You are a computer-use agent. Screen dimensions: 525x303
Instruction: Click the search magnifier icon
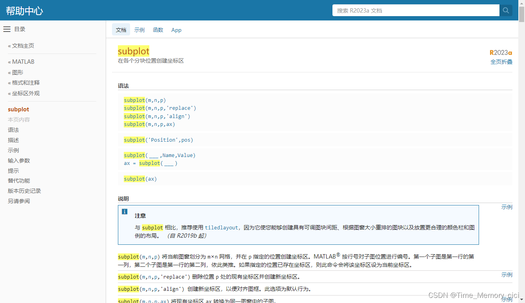[x=506, y=10]
